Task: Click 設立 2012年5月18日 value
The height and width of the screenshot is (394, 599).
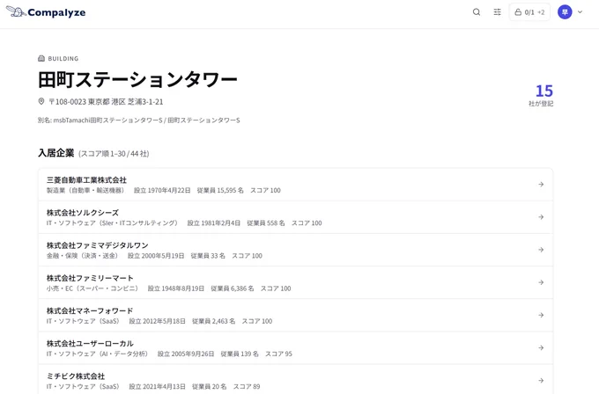Action: [157, 321]
